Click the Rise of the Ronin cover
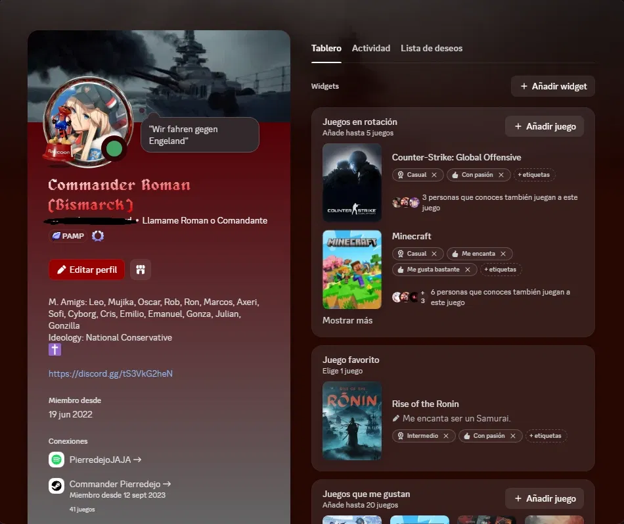The image size is (624, 524). [352, 421]
